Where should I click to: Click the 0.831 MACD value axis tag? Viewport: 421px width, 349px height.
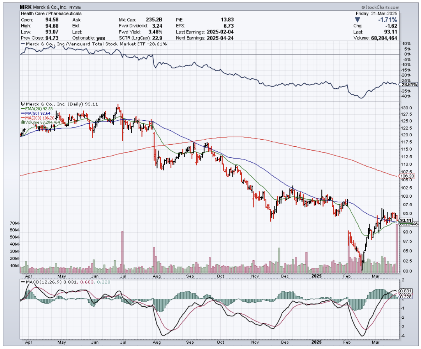(x=405, y=291)
